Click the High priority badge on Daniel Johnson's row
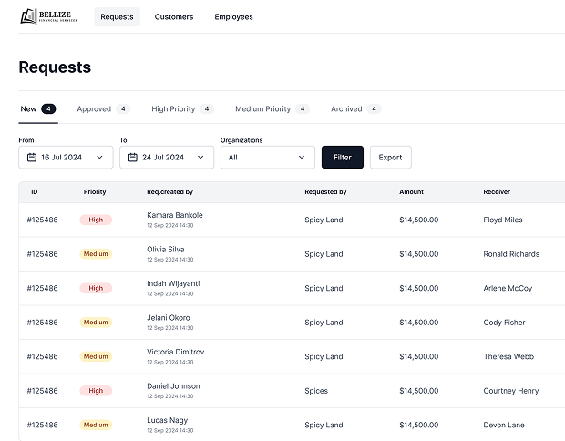 (x=96, y=391)
